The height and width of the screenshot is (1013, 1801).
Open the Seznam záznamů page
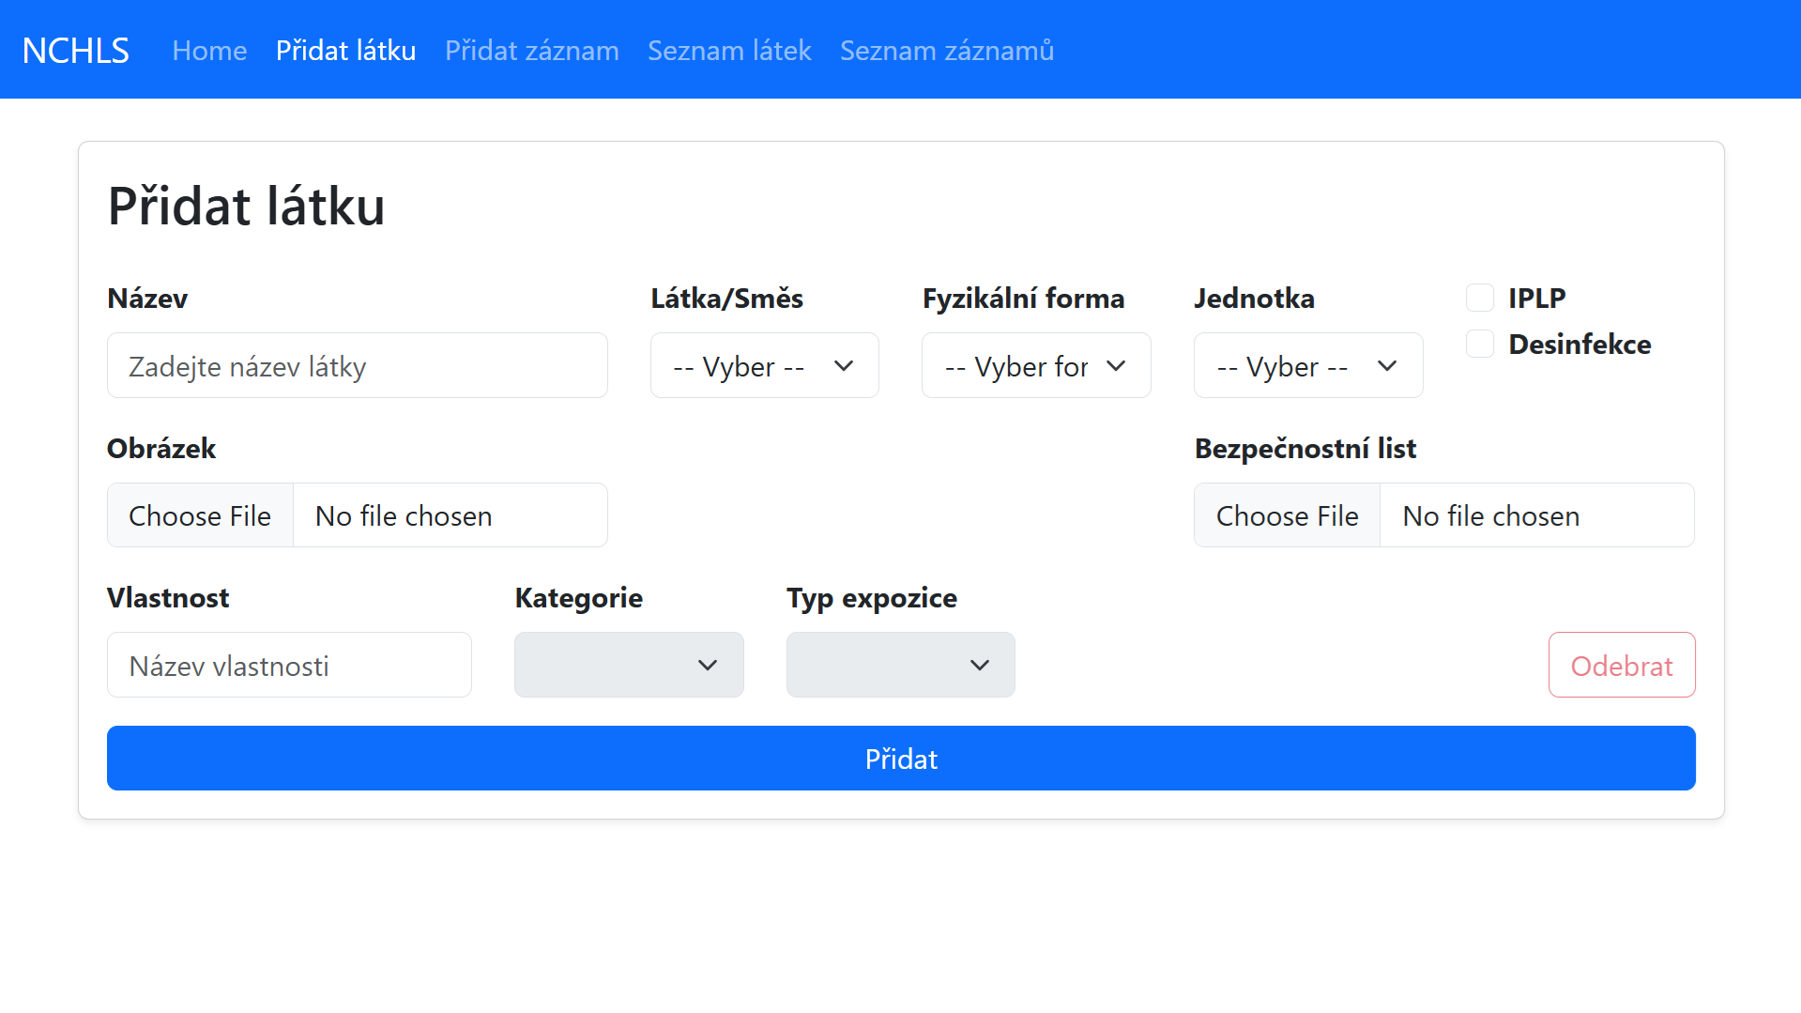pos(946,51)
